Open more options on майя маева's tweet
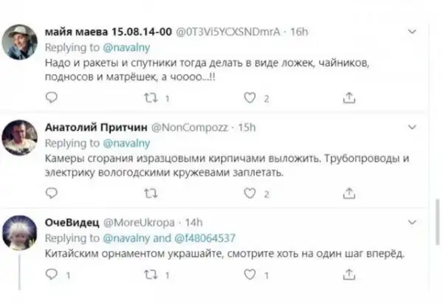The width and height of the screenshot is (443, 304). [x=416, y=32]
